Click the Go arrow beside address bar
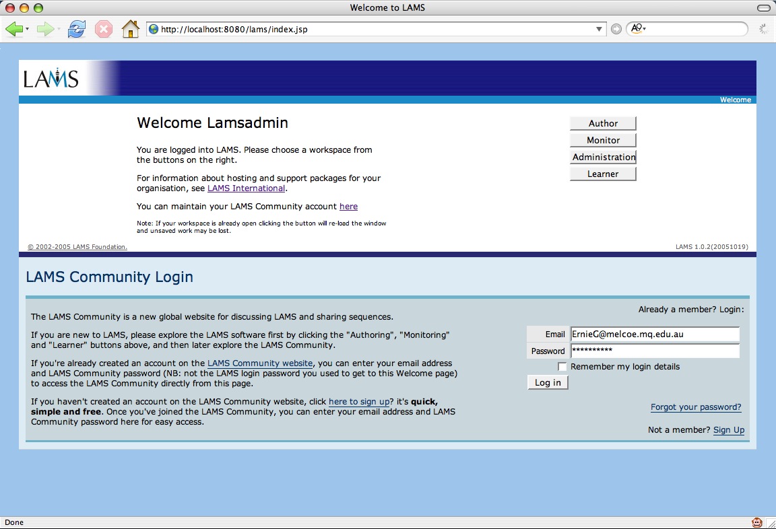 click(616, 30)
